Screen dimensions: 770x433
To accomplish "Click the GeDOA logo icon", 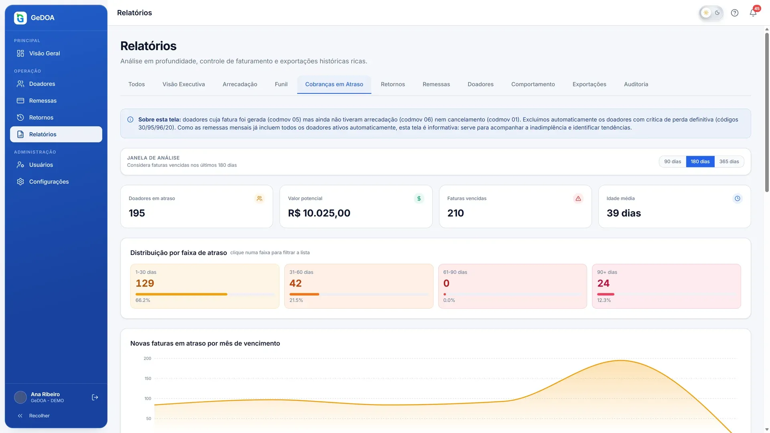I will click(x=20, y=18).
